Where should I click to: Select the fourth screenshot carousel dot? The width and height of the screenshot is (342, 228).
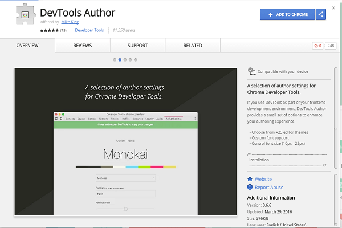pyautogui.click(x=130, y=60)
